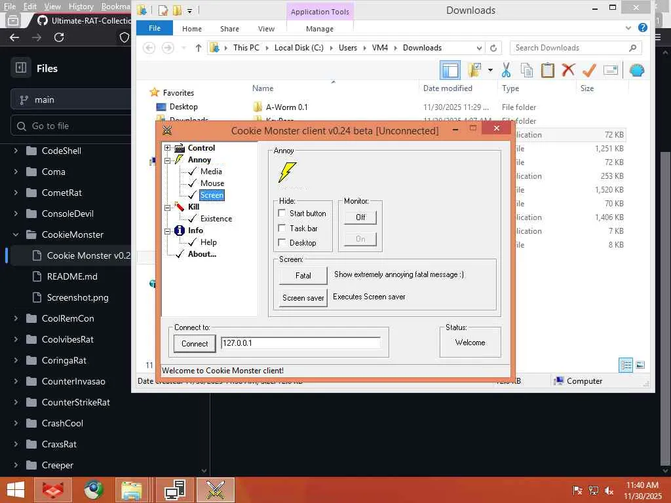
Task: Open the main branch selector
Action: 71,100
